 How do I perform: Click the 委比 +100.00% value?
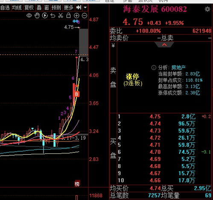pyautogui.click(x=149, y=31)
